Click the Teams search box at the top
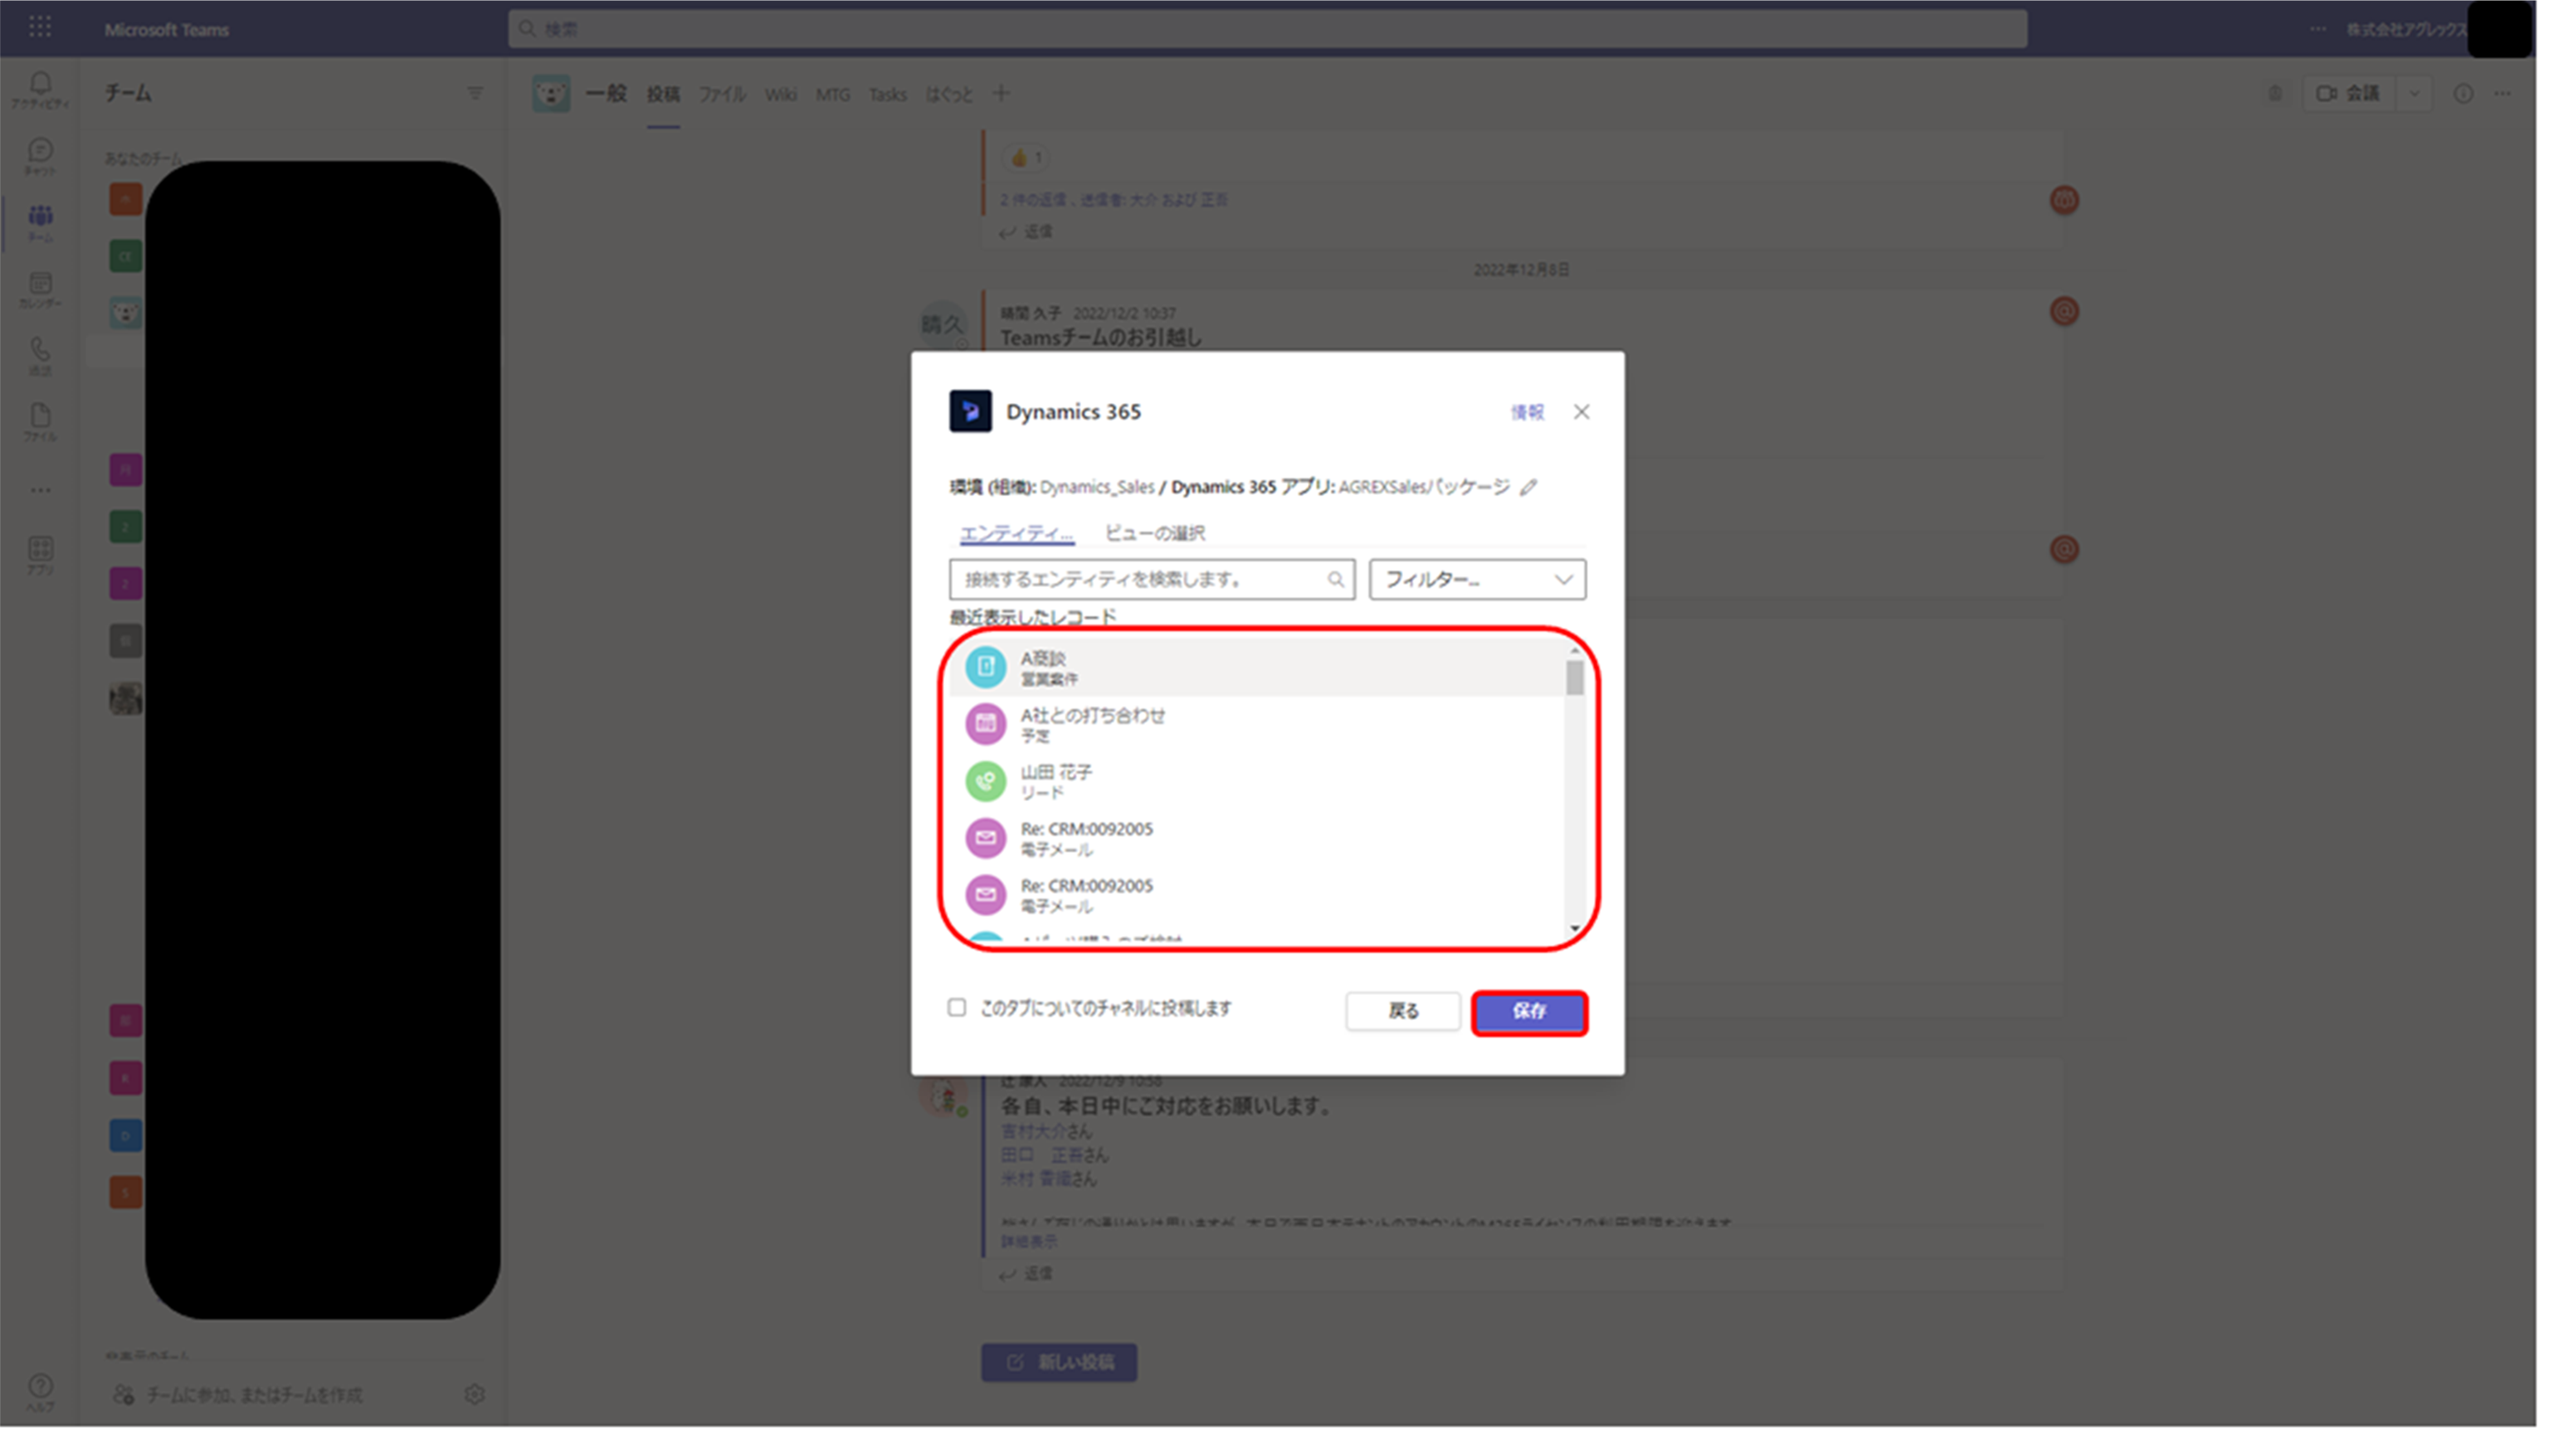 (1268, 29)
